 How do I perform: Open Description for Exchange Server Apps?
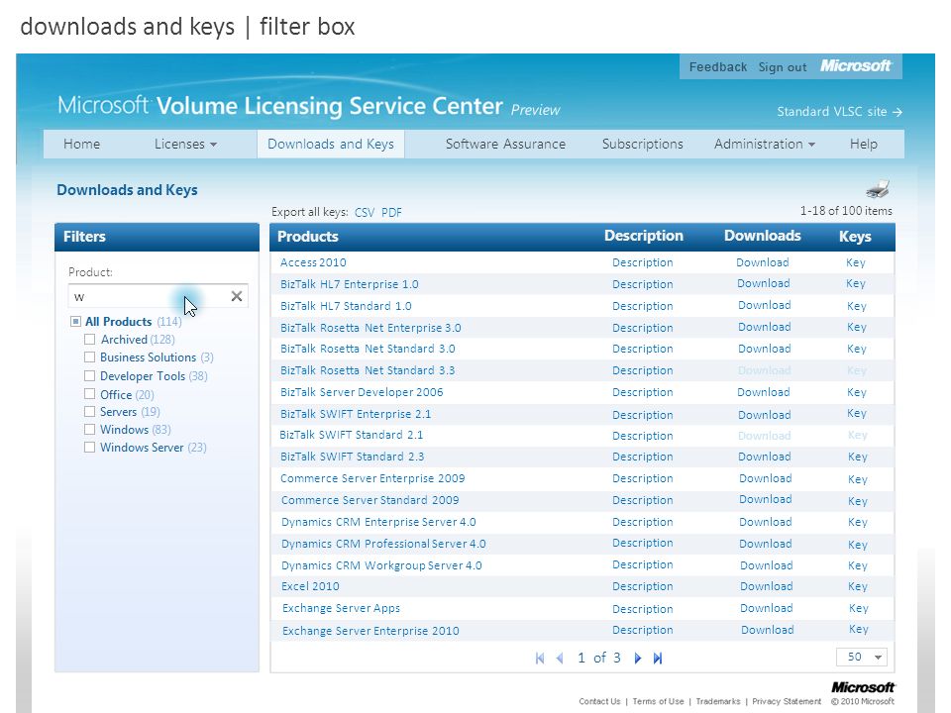642,609
